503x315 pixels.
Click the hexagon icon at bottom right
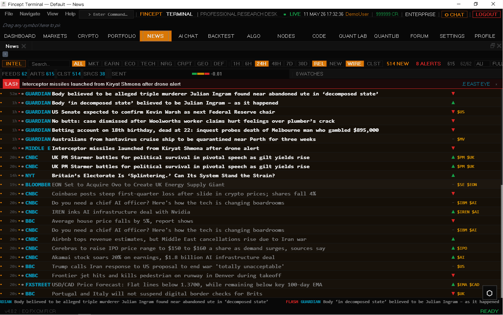pos(489,293)
